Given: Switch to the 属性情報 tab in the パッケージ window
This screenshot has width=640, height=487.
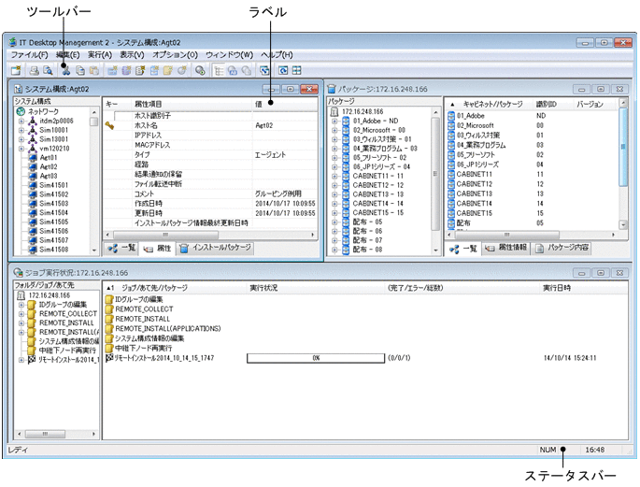Looking at the screenshot, I should pos(505,248).
